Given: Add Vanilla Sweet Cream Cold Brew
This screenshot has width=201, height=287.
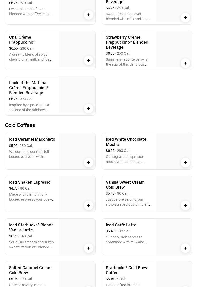Looking at the screenshot, I should click(185, 205).
